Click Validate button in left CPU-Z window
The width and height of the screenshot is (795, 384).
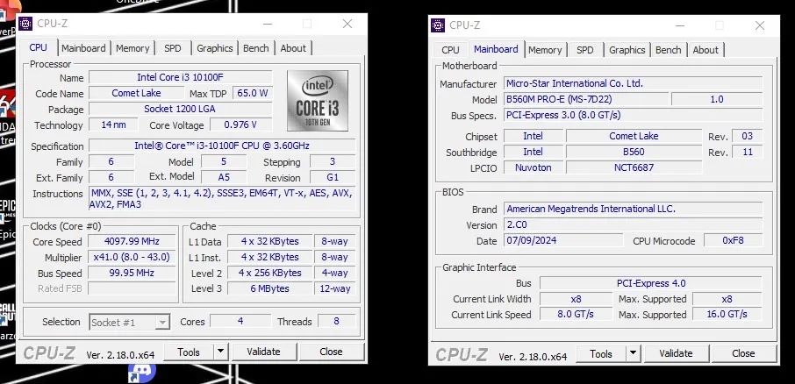263,352
